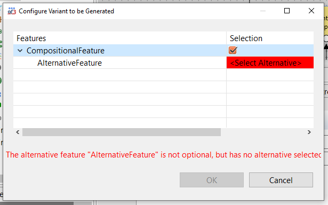Image resolution: width=328 pixels, height=205 pixels.
Task: Click the AF3 application icon in title bar
Action: (12, 11)
